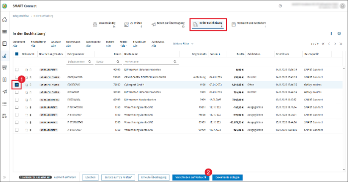The image size is (348, 182).
Task: Open Beleg-Workflow breadcrumb link
Action: (x=21, y=16)
